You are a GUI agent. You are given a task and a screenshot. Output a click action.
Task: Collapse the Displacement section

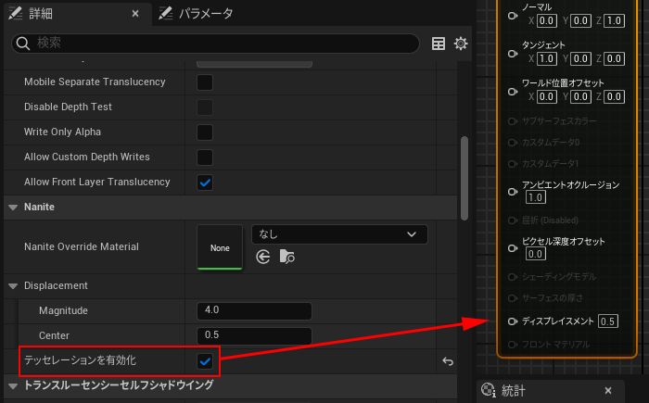point(14,285)
